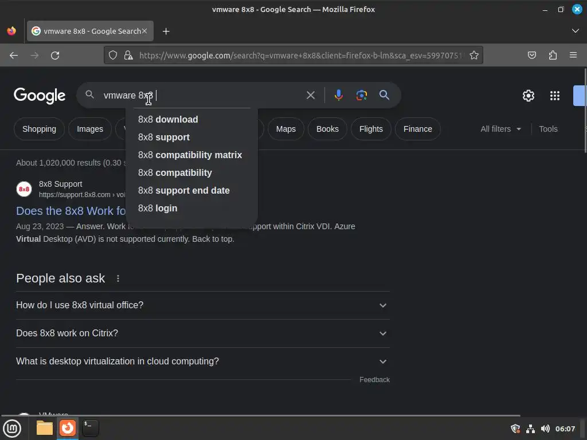
Task: Open the Firefox hamburger application menu
Action: (573, 56)
